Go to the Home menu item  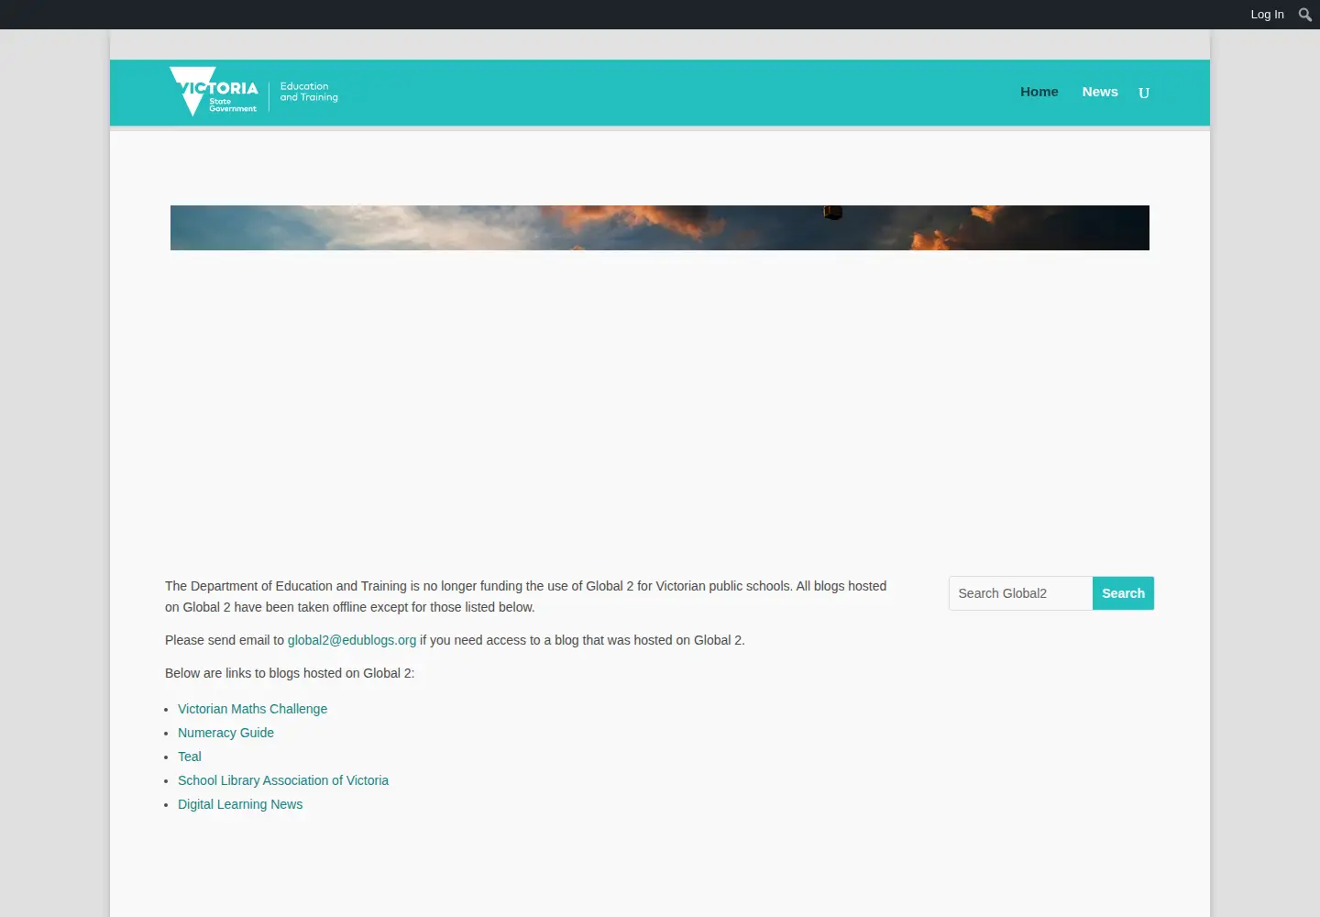1039,92
